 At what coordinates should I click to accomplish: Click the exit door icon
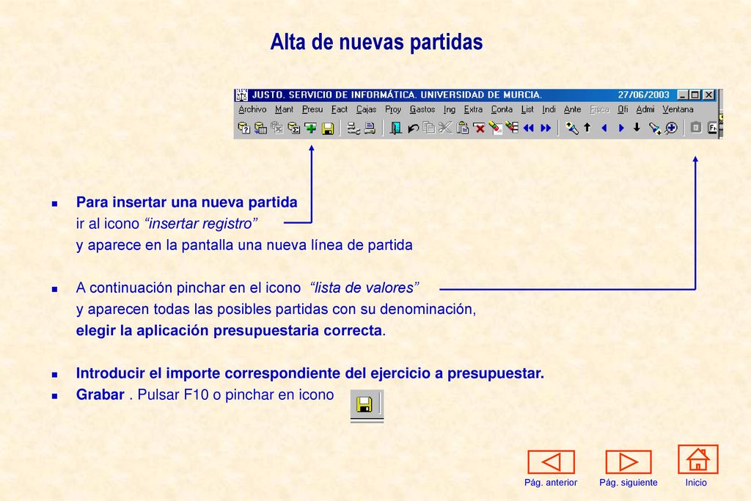point(395,128)
